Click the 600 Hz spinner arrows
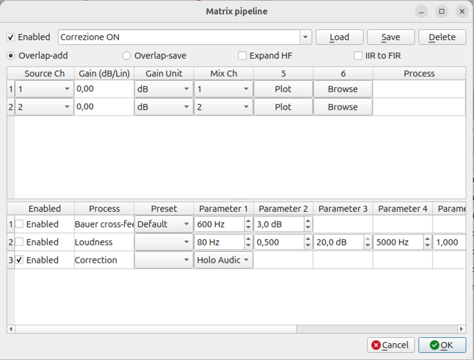This screenshot has width=474, height=360. pos(248,224)
